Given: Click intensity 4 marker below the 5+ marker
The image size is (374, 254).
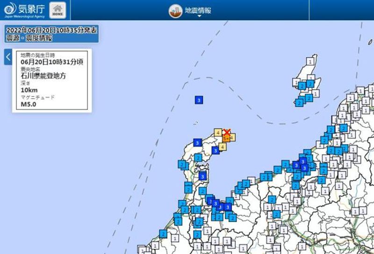Looking at the screenshot, I should pyautogui.click(x=223, y=147).
